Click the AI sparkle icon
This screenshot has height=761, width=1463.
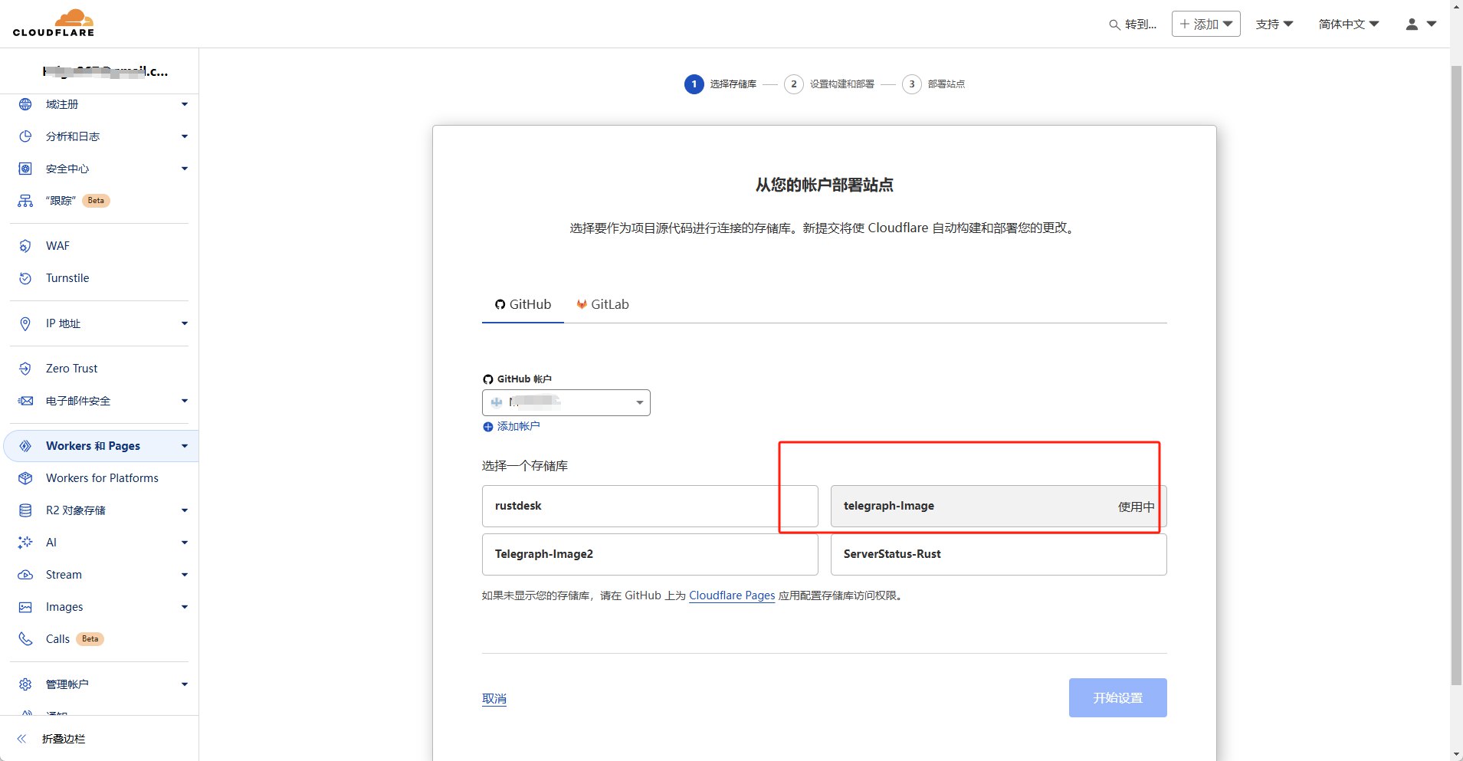click(25, 543)
